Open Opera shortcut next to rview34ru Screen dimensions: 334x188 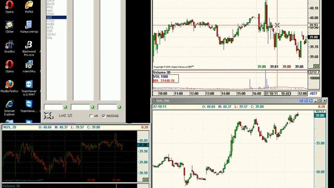pyautogui.click(x=9, y=66)
